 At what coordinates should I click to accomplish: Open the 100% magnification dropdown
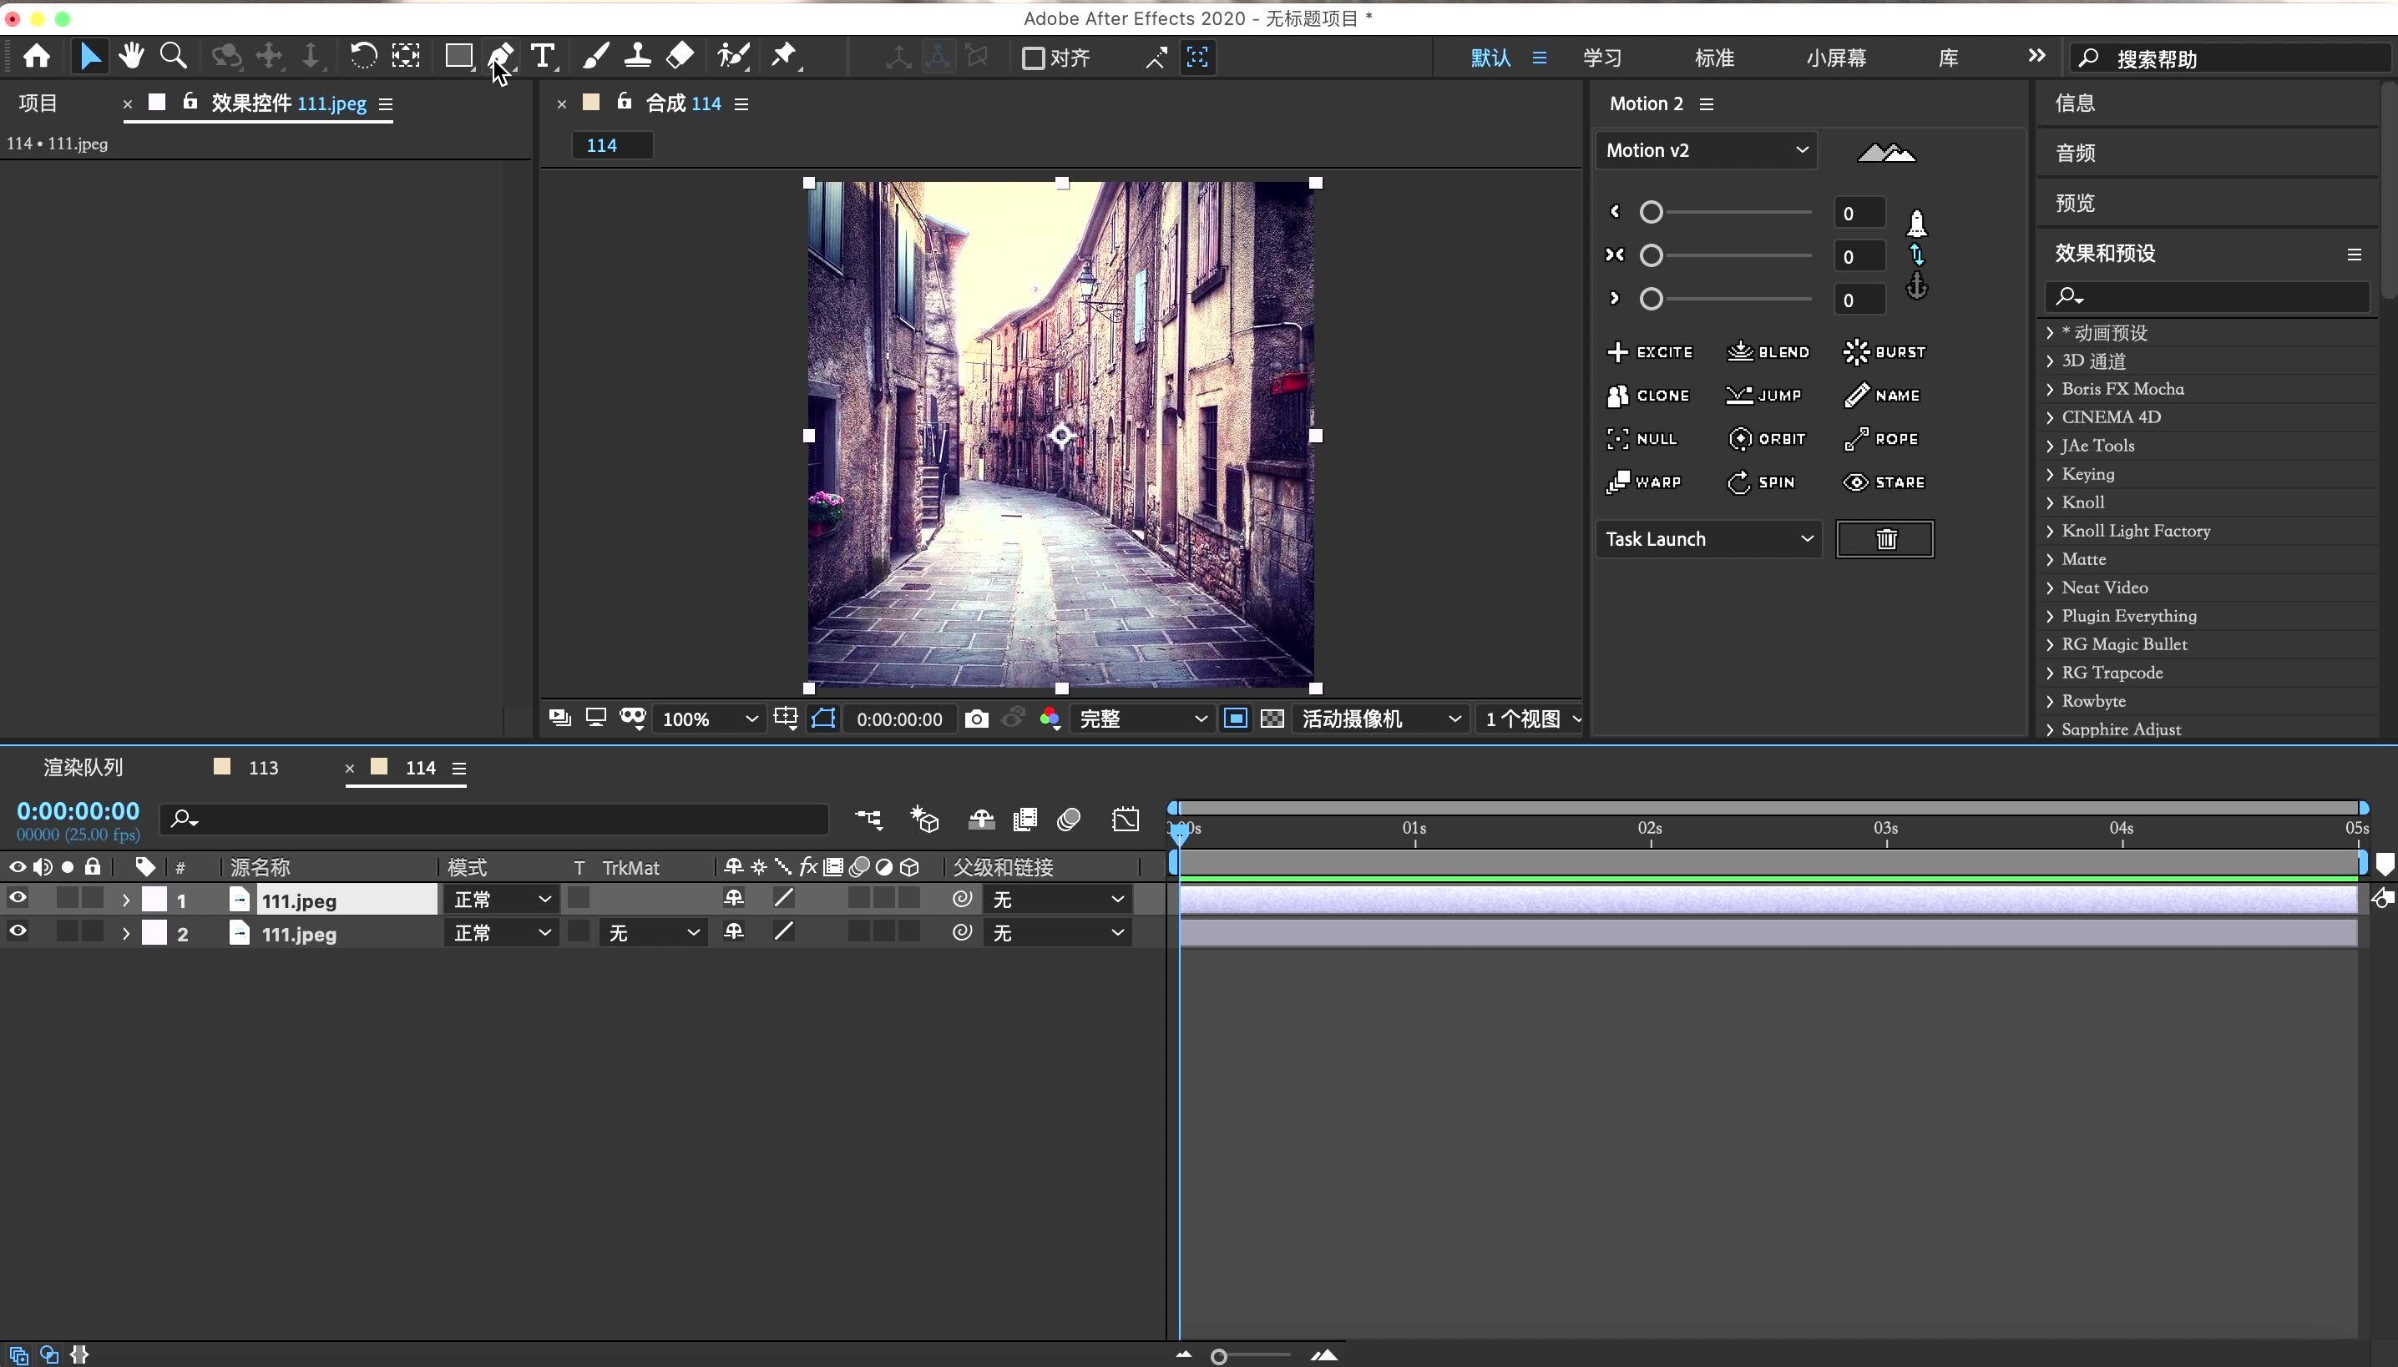pyautogui.click(x=710, y=719)
